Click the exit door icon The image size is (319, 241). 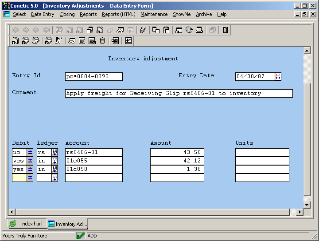(x=226, y=30)
